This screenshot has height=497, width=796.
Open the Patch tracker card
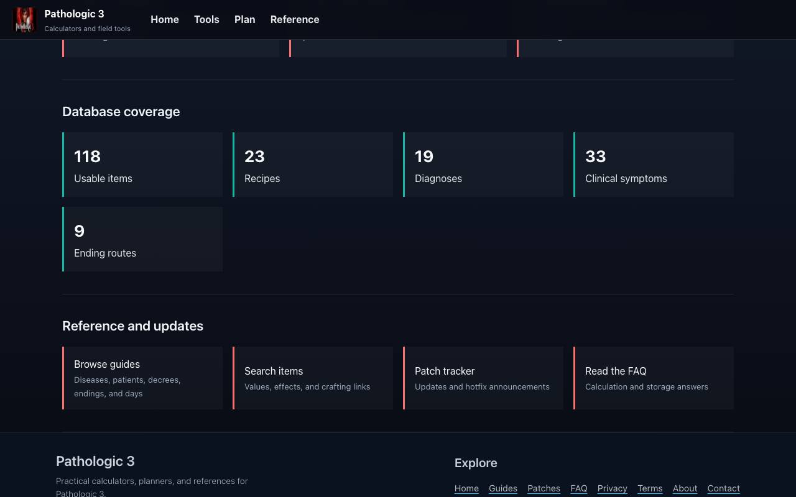pyautogui.click(x=483, y=378)
